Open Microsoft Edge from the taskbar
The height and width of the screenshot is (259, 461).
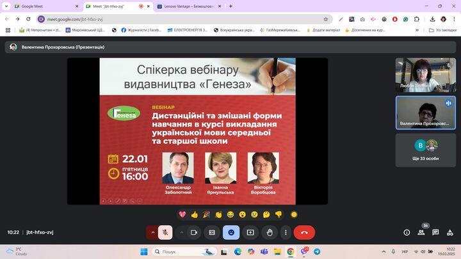point(238,252)
